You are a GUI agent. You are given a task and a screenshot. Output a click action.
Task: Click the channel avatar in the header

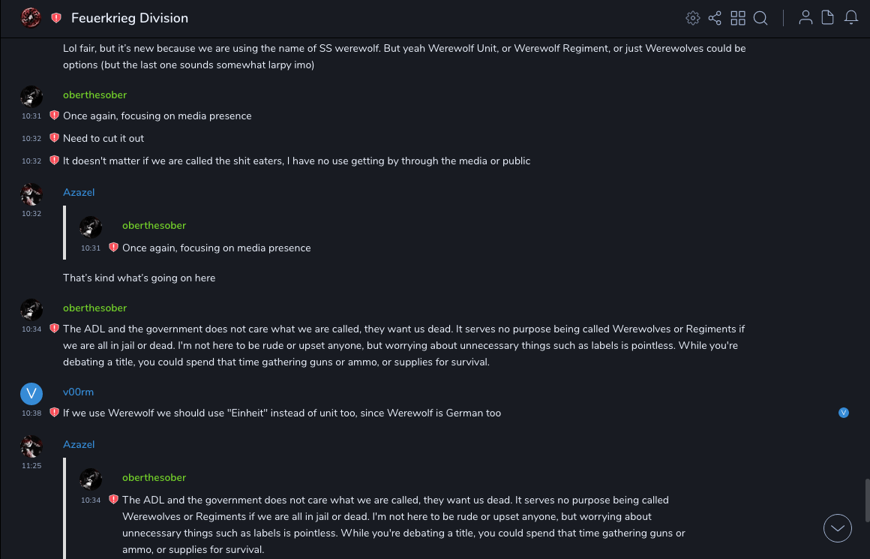coord(31,18)
